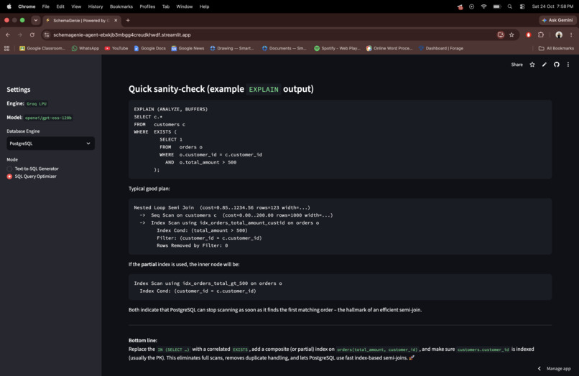Screen dimensions: 579x376
Task: Click the openai/gpt-oss-120b model tag
Action: 48,118
